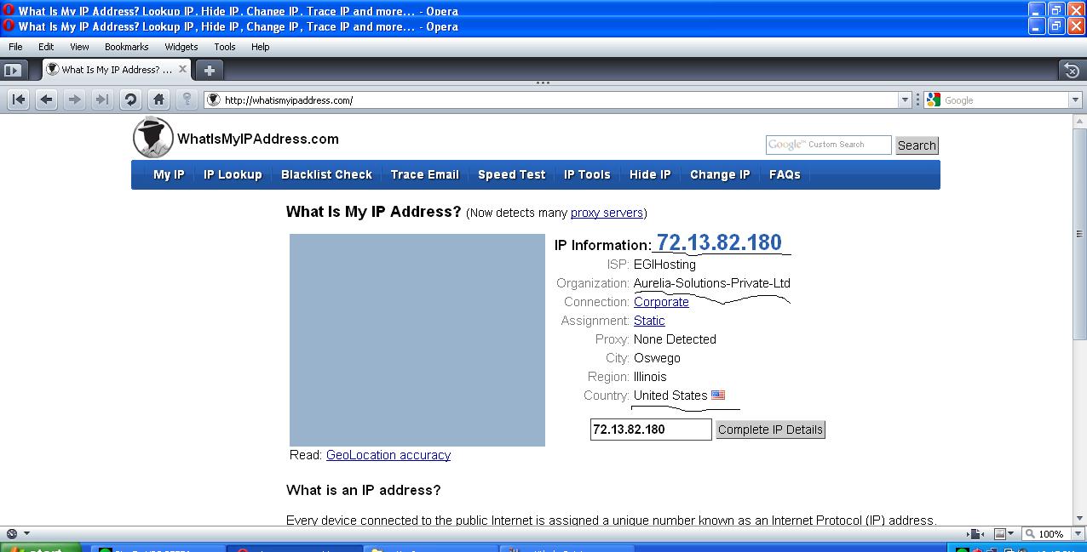Open the closed tabs trash icon
This screenshot has height=552, width=1087.
click(x=1073, y=70)
